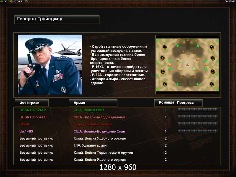Click the FPS counter 'UR 30 32[60]'
This screenshot has width=236, height=177.
[8, 1]
